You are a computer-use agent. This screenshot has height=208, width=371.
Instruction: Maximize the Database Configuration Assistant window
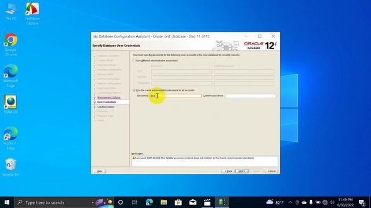pos(260,36)
